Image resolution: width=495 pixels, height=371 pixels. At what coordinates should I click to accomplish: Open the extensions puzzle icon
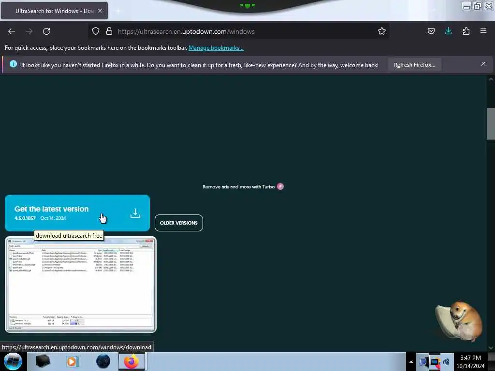coord(466,31)
